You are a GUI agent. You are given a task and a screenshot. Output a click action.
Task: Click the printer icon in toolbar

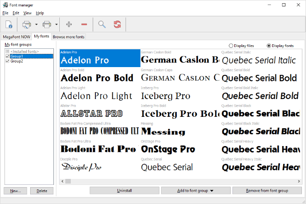47,24
